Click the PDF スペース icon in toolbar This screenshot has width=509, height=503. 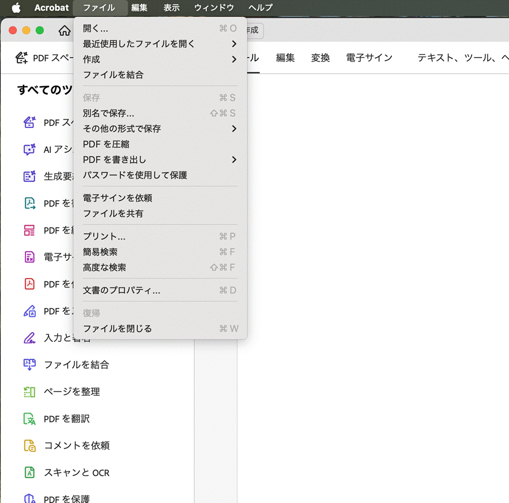pos(21,58)
